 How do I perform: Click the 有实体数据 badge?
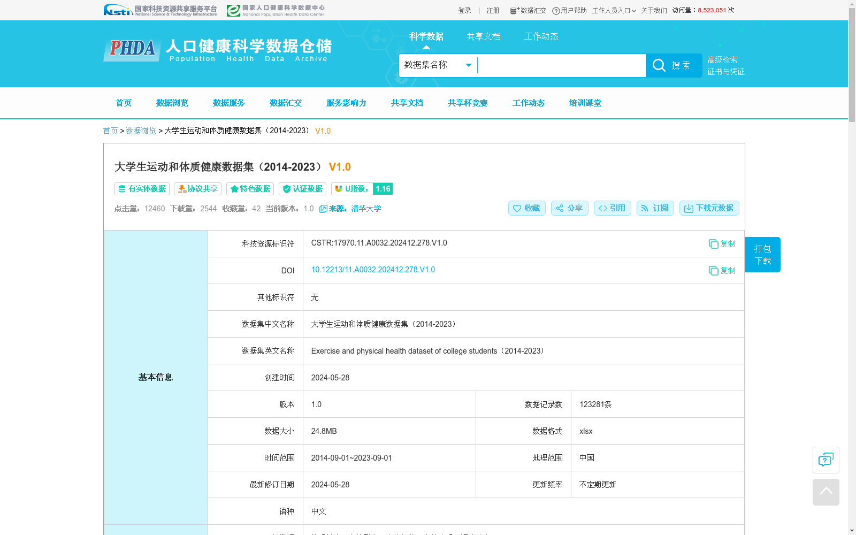point(142,189)
